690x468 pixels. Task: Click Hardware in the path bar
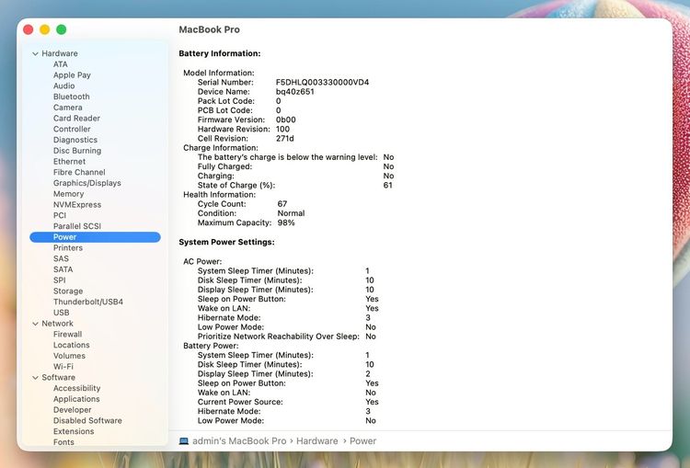(316, 441)
